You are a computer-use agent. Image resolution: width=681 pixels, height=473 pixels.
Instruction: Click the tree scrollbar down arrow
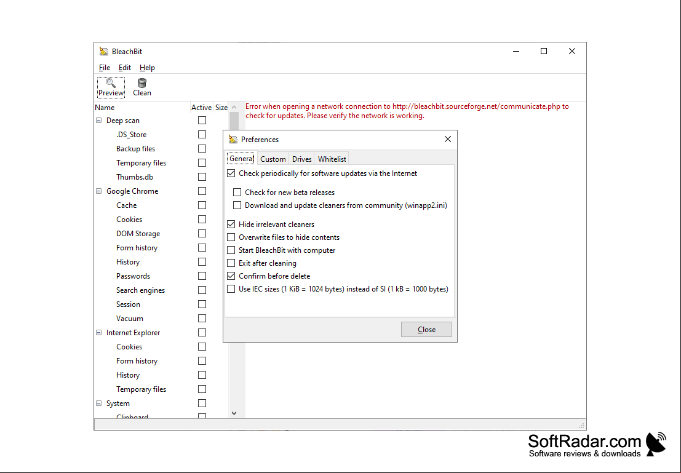pos(234,413)
